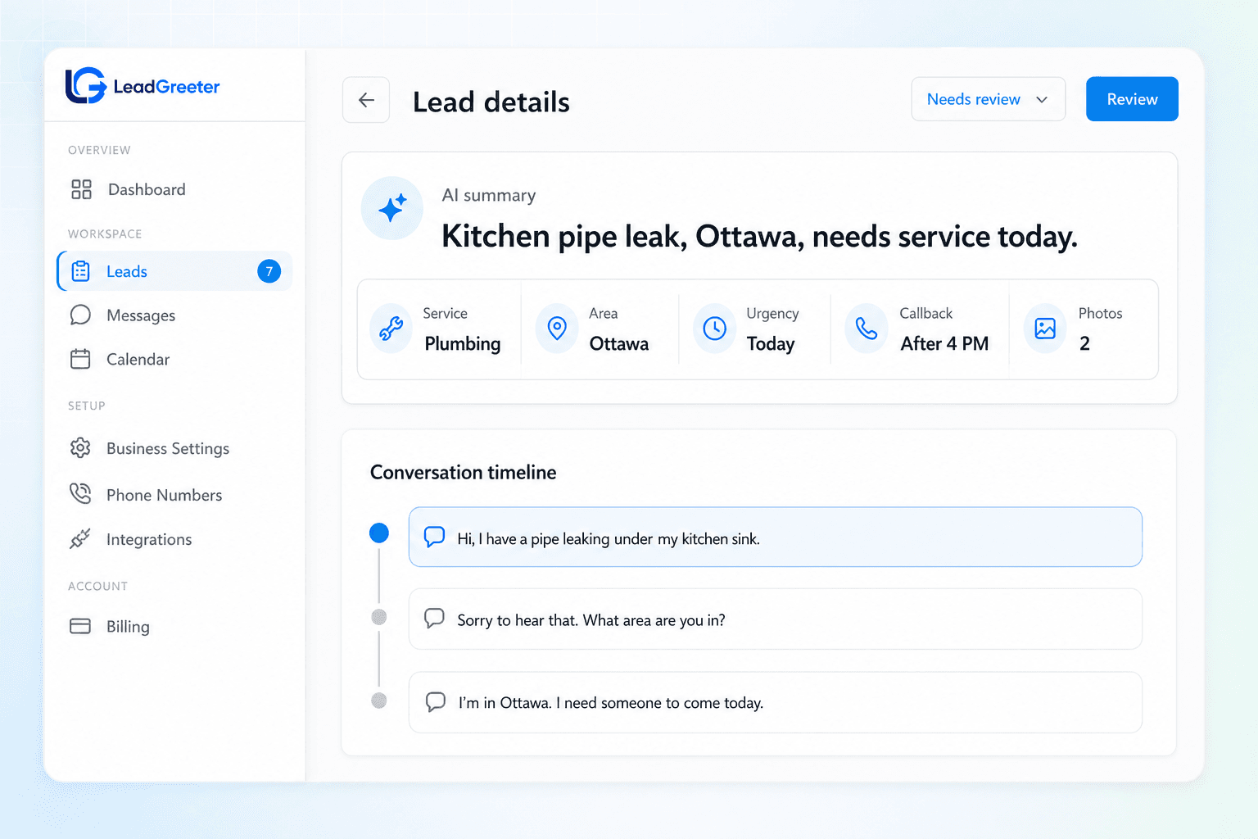1258x839 pixels.
Task: Select the 'What area are you in?' message
Action: (775, 619)
